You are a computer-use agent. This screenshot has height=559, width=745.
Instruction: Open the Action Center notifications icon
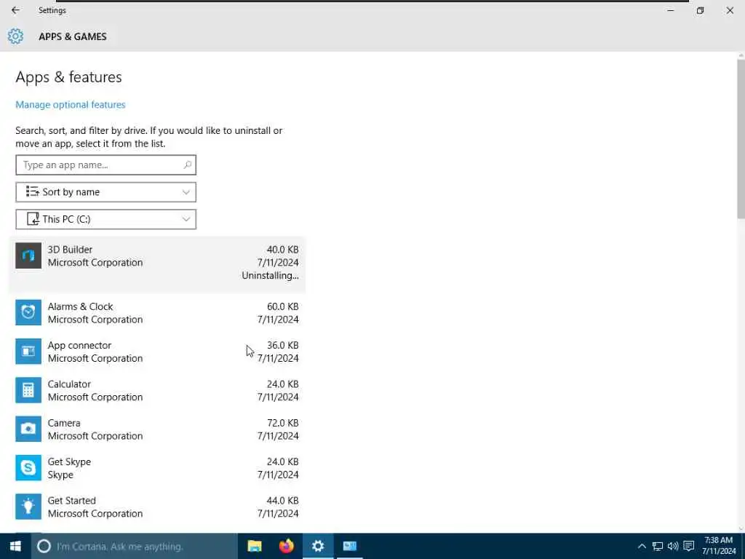[689, 546]
